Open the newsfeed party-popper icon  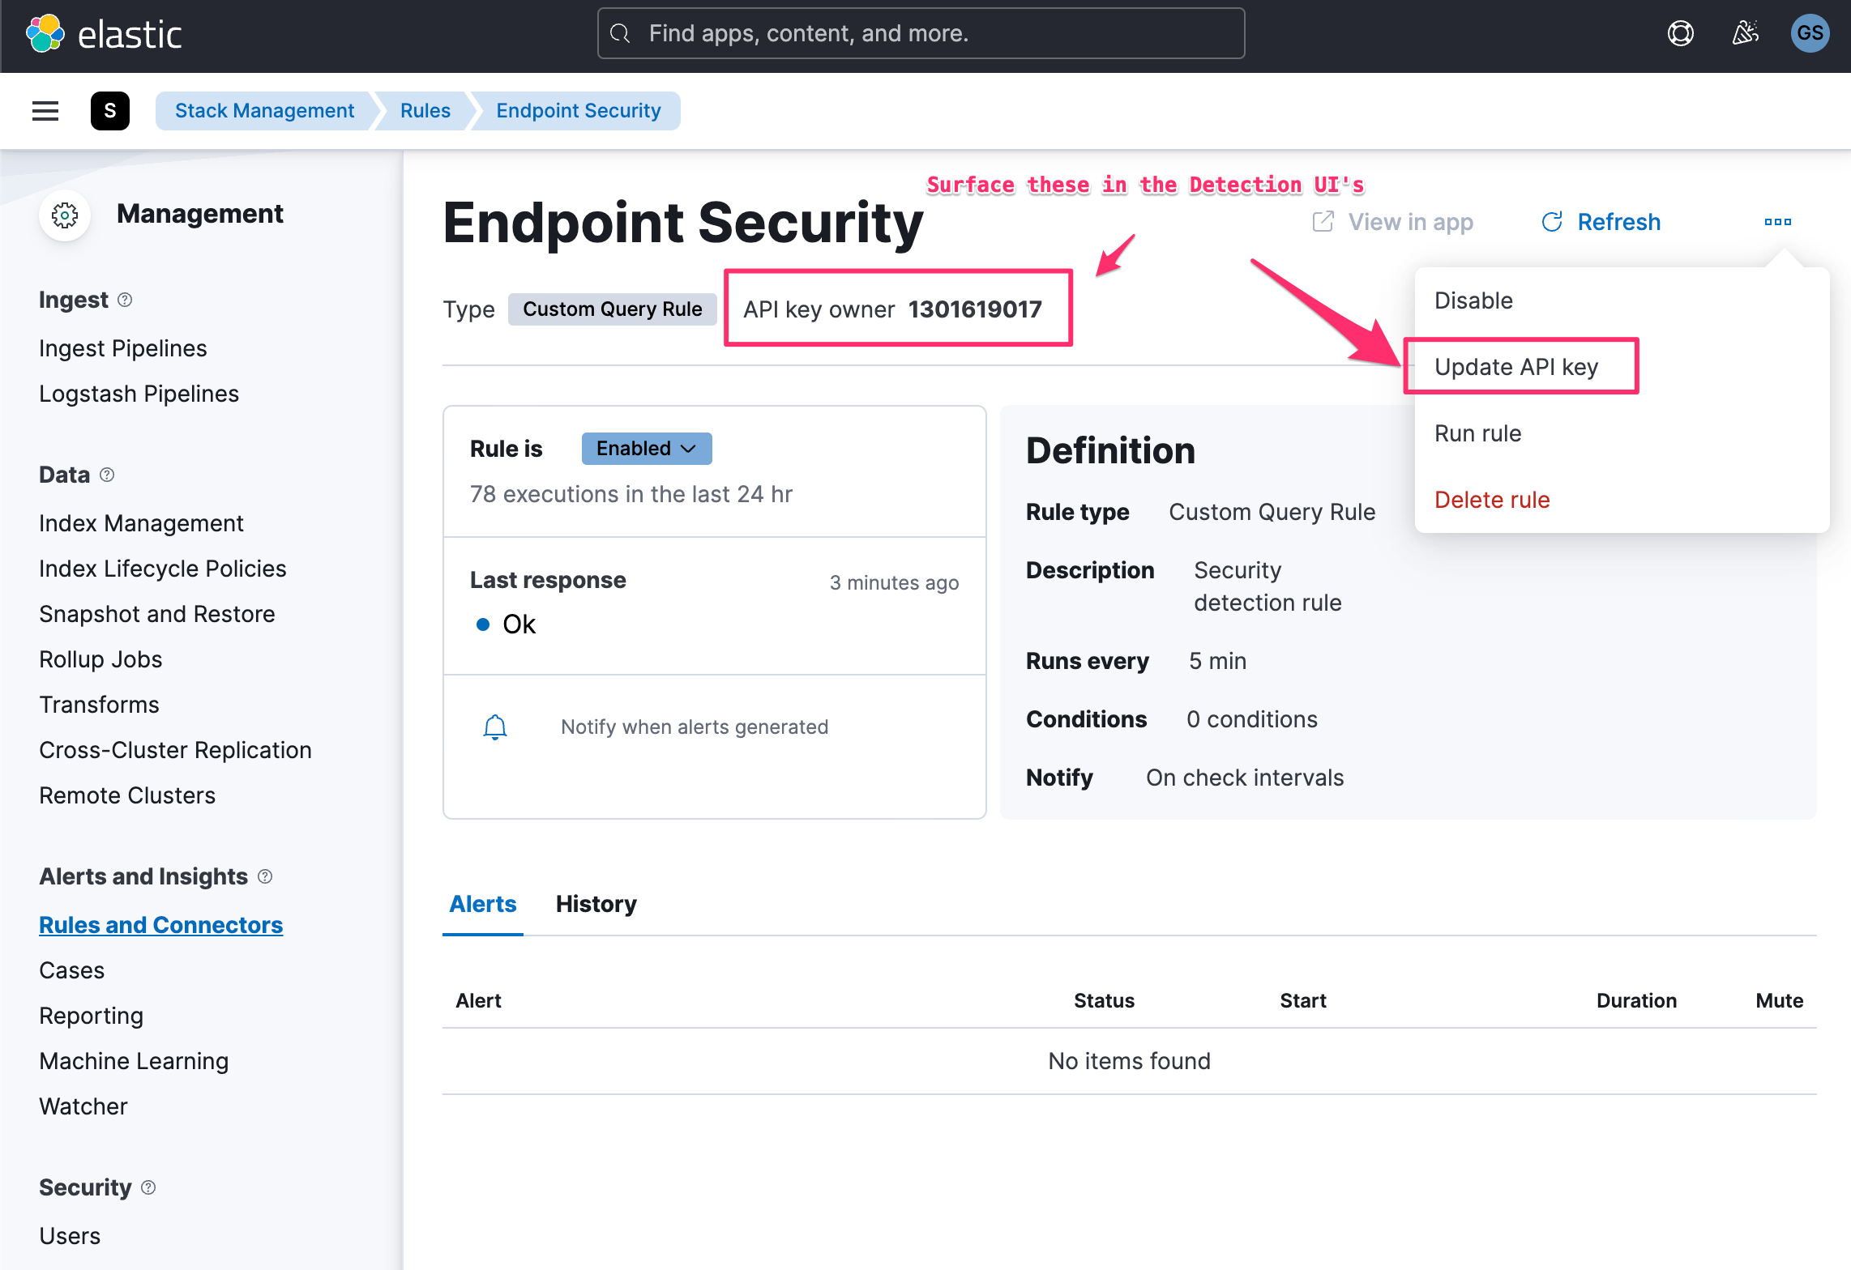[1746, 33]
